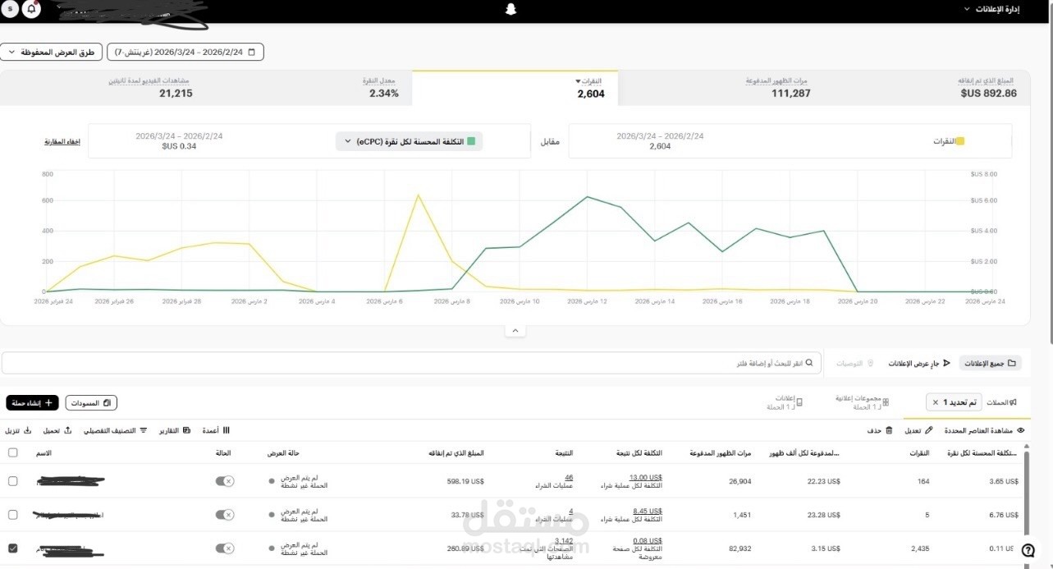Click the yellow النقرات legend swatch
This screenshot has height=569, width=1053.
(960, 141)
